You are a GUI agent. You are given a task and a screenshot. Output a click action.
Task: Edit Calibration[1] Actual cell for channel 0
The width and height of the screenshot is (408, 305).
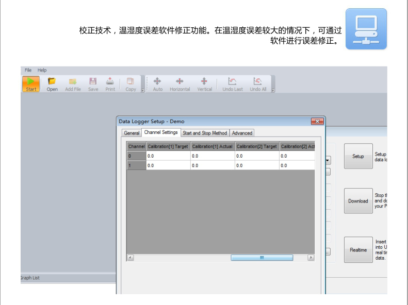pos(213,156)
